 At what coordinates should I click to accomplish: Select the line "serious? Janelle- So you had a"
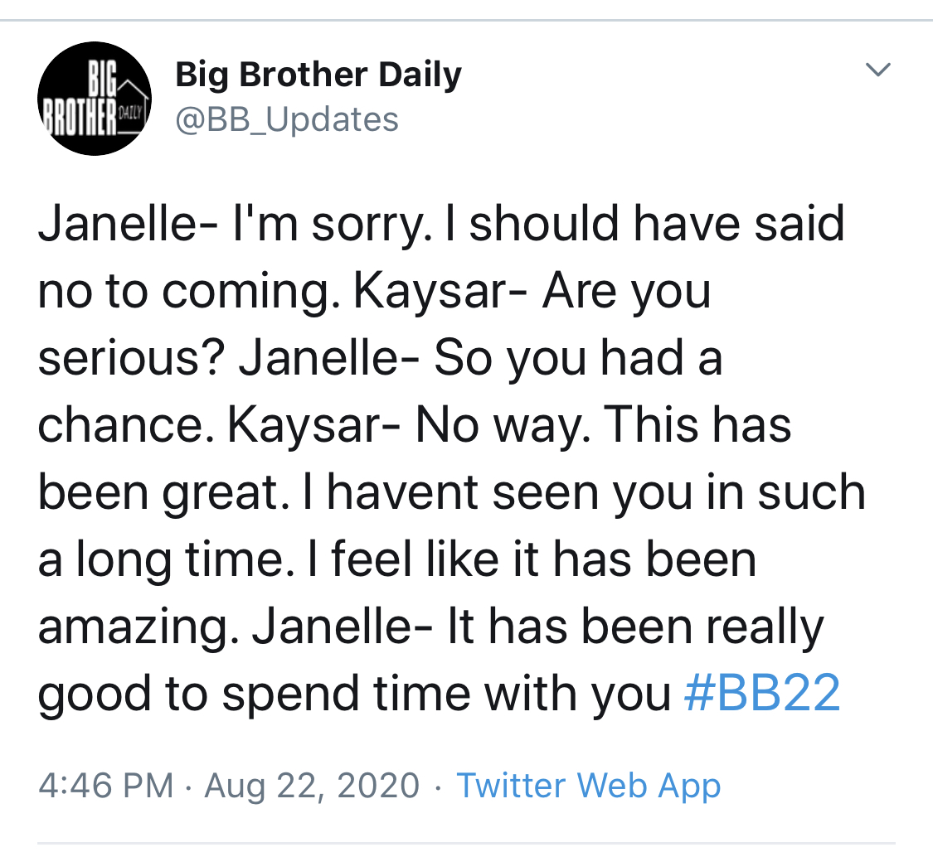point(380,358)
